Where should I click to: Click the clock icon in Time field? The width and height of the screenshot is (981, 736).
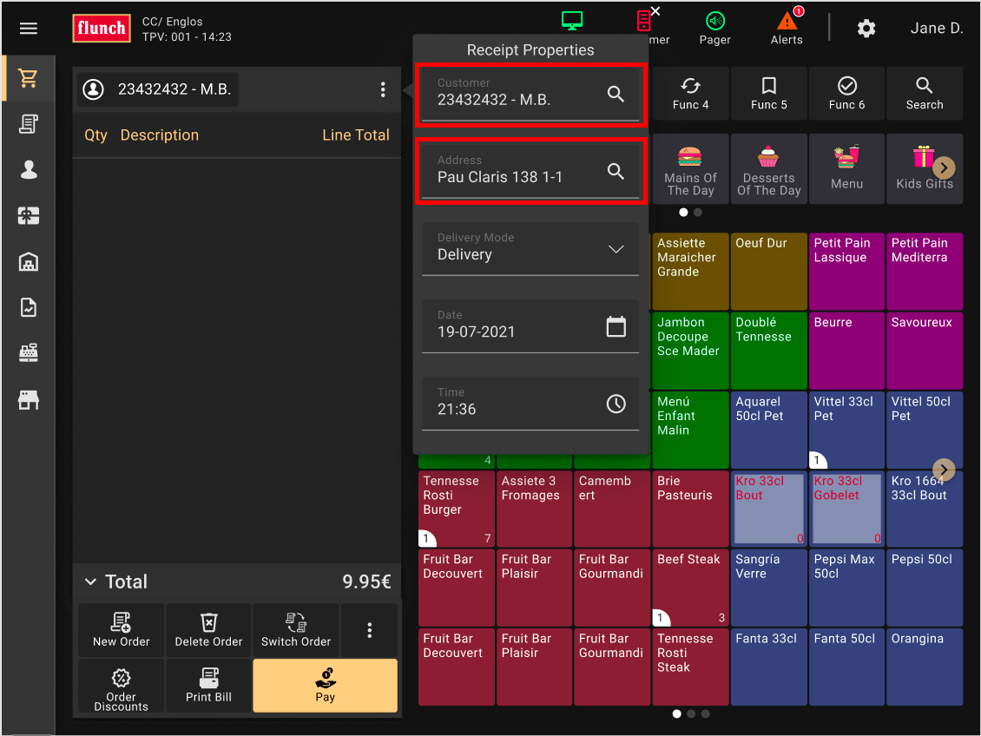pos(616,404)
